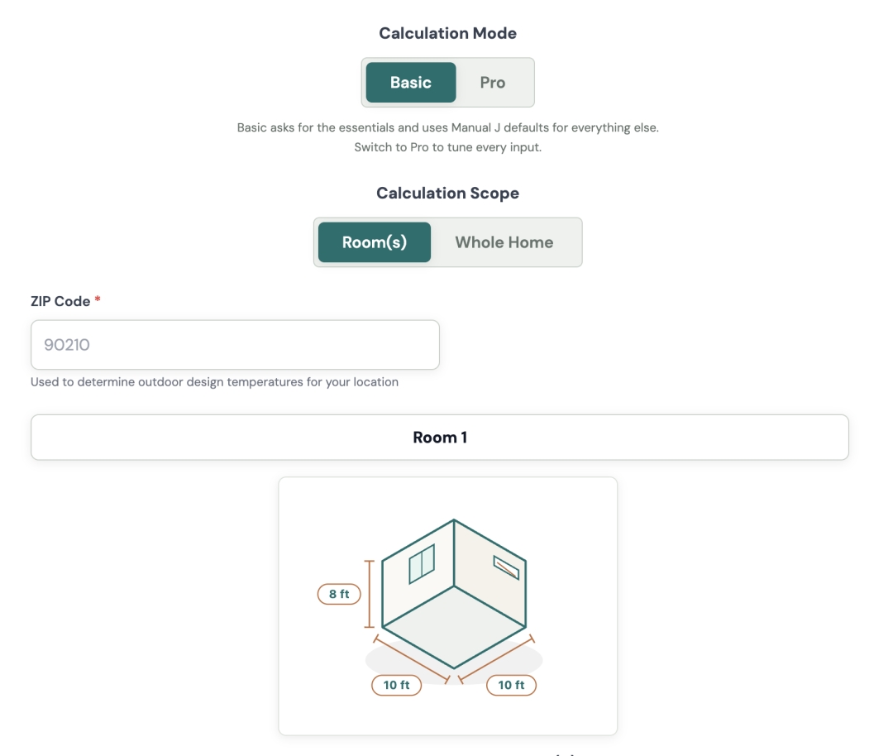Viewport: 893px width, 756px height.
Task: Focus the ZIP Code input field
Action: coord(235,345)
